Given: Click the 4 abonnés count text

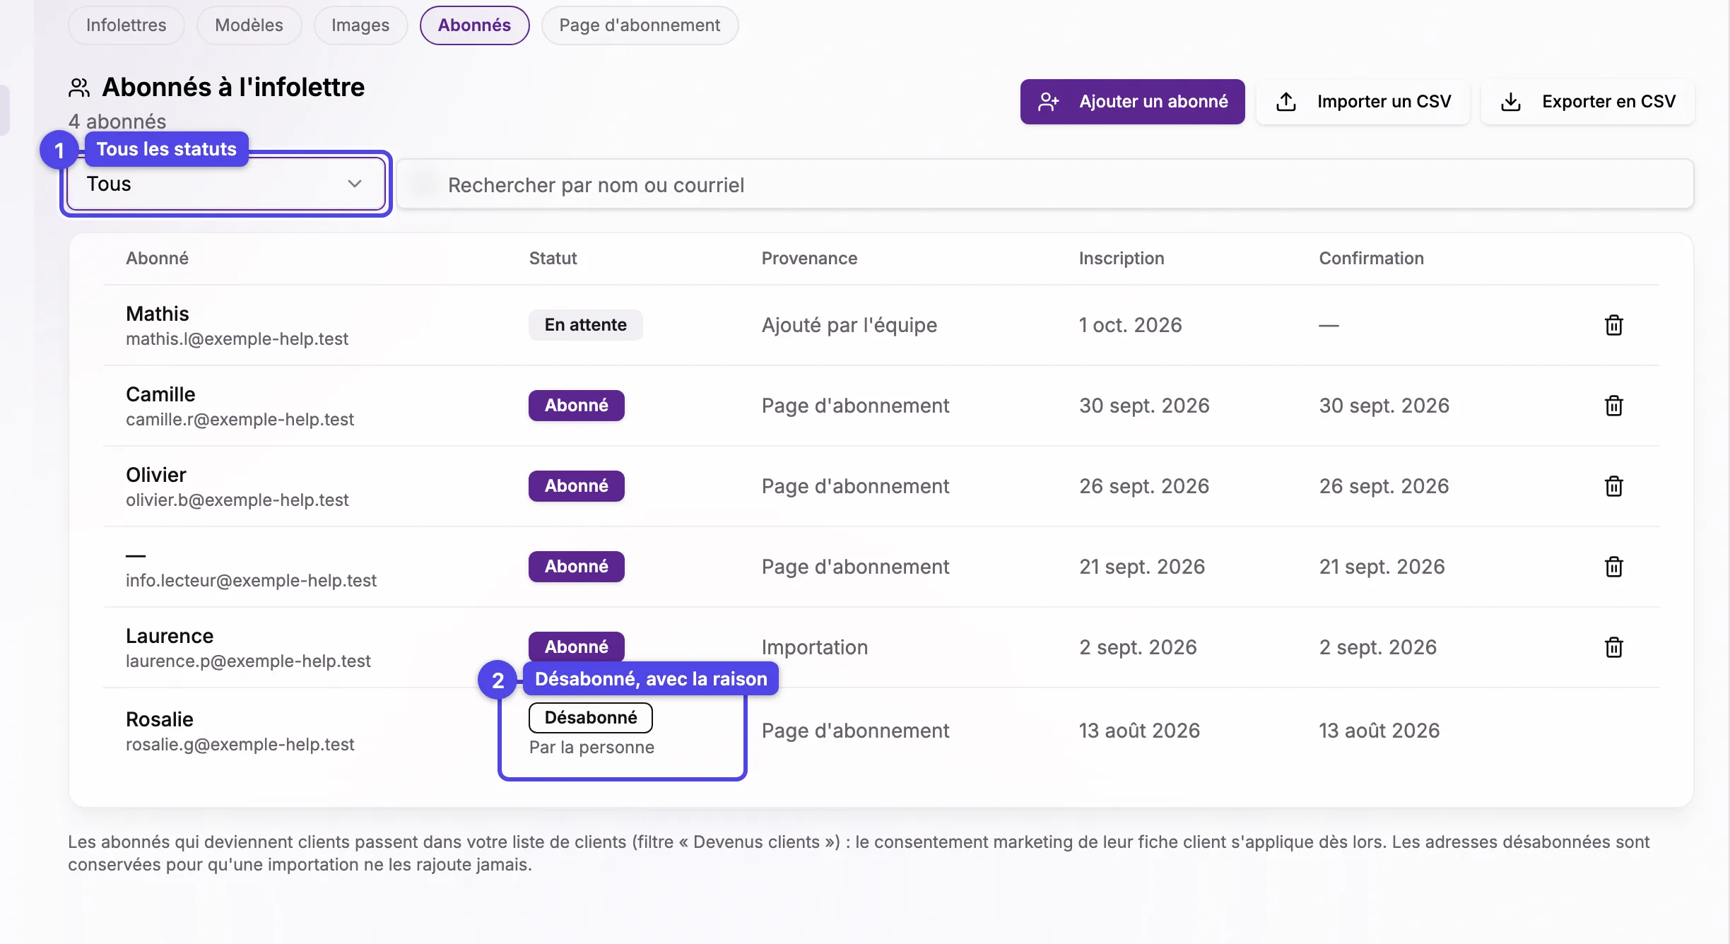Looking at the screenshot, I should tap(117, 122).
